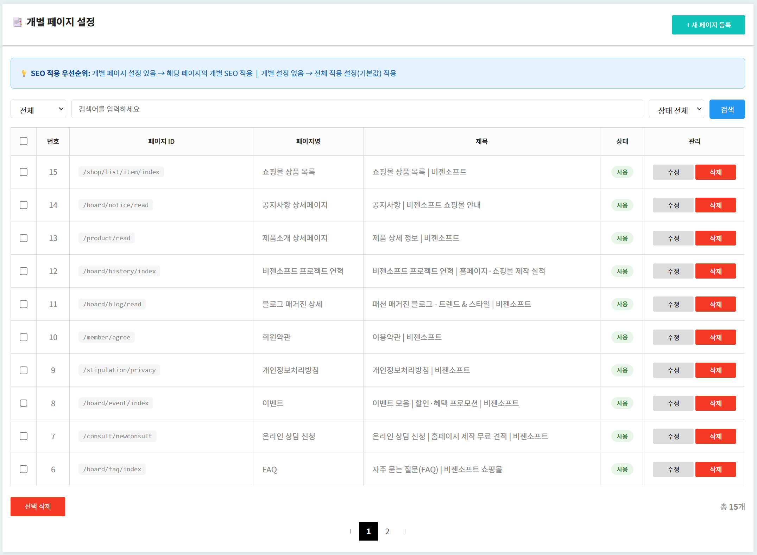
Task: Tick the checkbox for the /board/faq/index row
Action: pyautogui.click(x=24, y=469)
